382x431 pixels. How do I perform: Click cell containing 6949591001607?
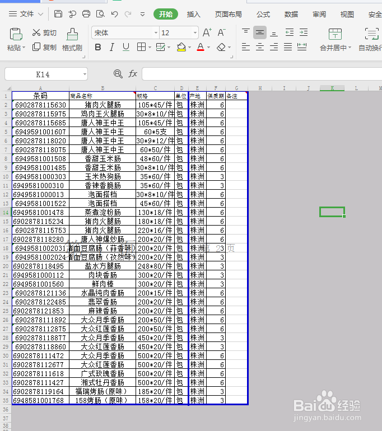(40, 132)
